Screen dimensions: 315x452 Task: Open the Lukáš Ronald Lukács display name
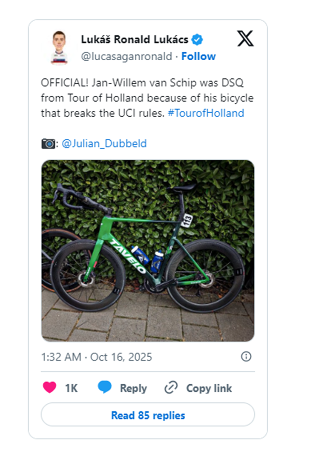point(135,39)
